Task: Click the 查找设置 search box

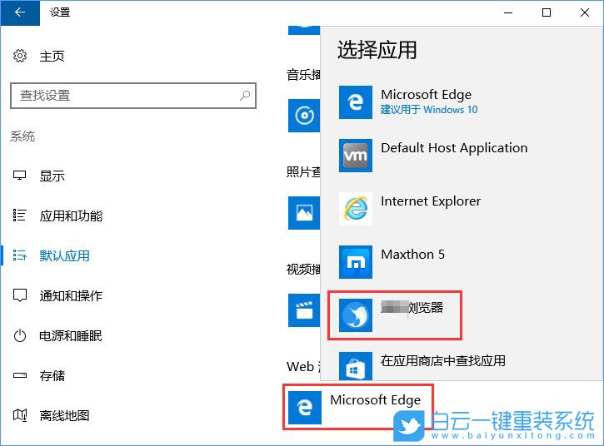Action: pyautogui.click(x=125, y=96)
